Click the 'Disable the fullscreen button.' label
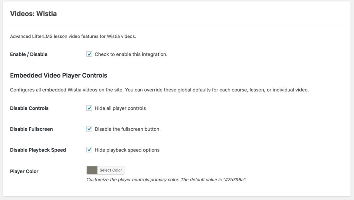 pyautogui.click(x=128, y=129)
